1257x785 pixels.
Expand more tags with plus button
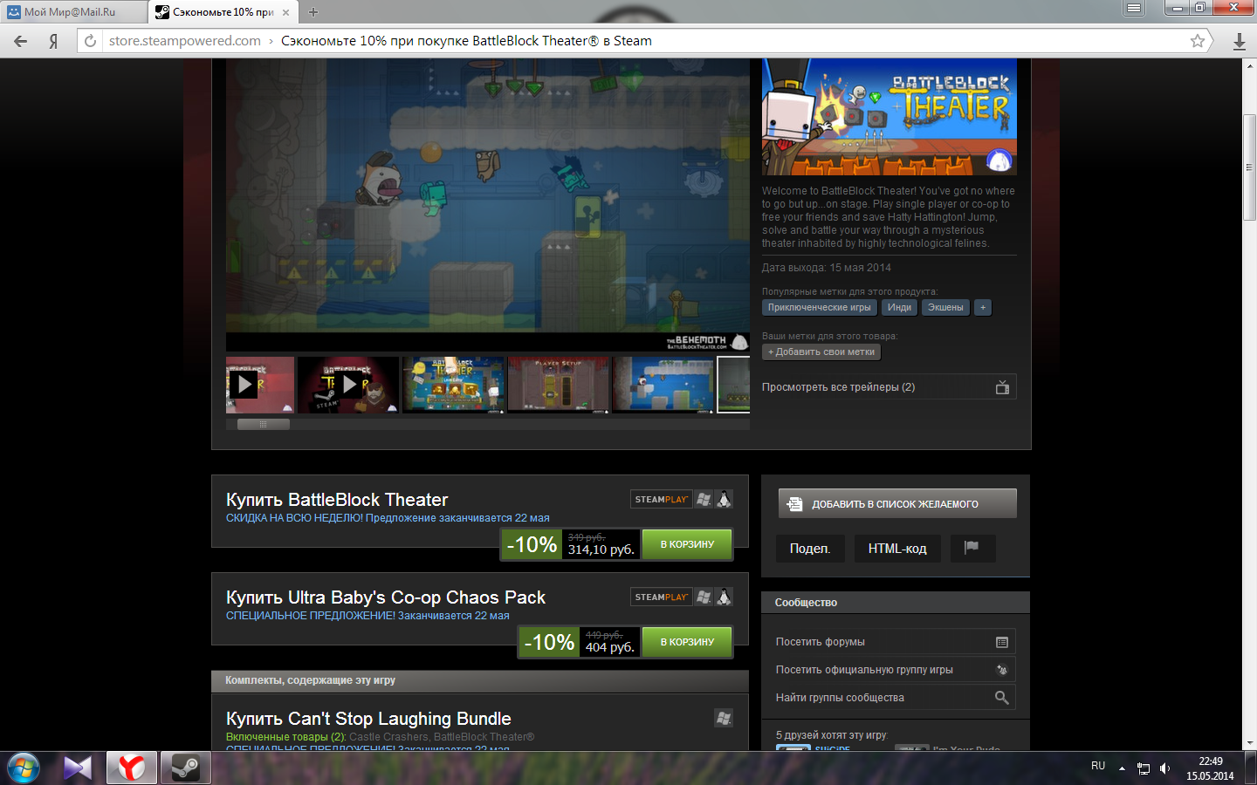click(983, 307)
